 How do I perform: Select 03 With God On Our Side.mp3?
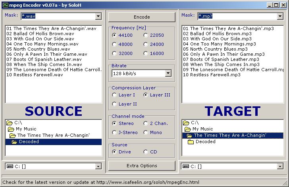[x=217, y=39]
